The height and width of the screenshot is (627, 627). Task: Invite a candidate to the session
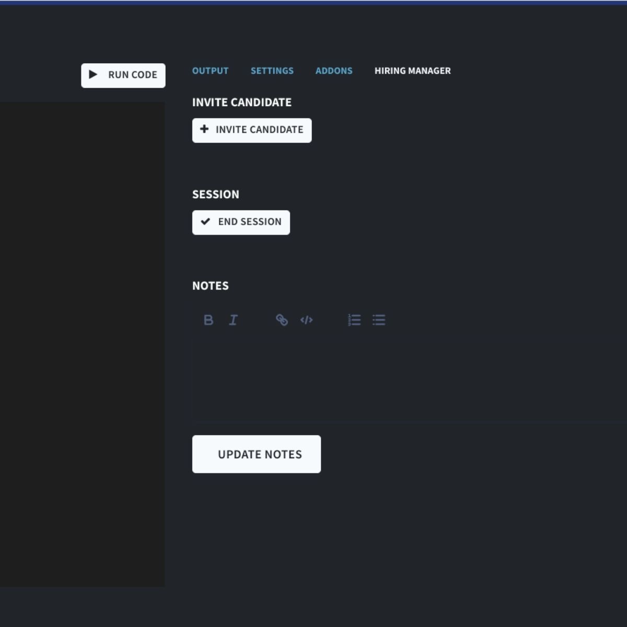click(x=252, y=130)
